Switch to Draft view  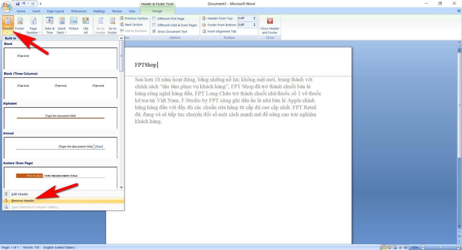406,247
